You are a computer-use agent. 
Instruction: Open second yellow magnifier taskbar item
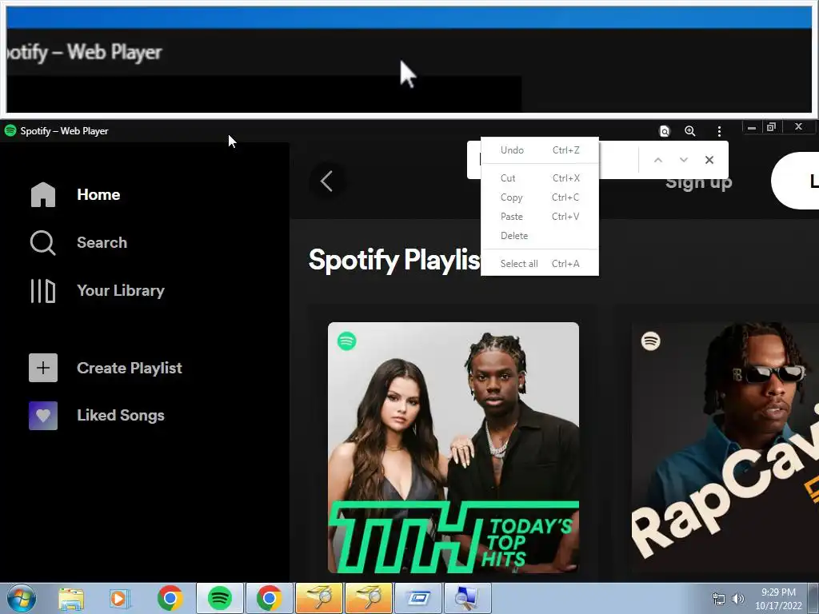(368, 598)
